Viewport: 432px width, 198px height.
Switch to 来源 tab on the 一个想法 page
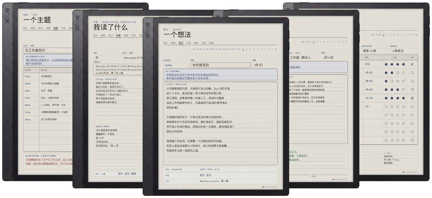188,43
